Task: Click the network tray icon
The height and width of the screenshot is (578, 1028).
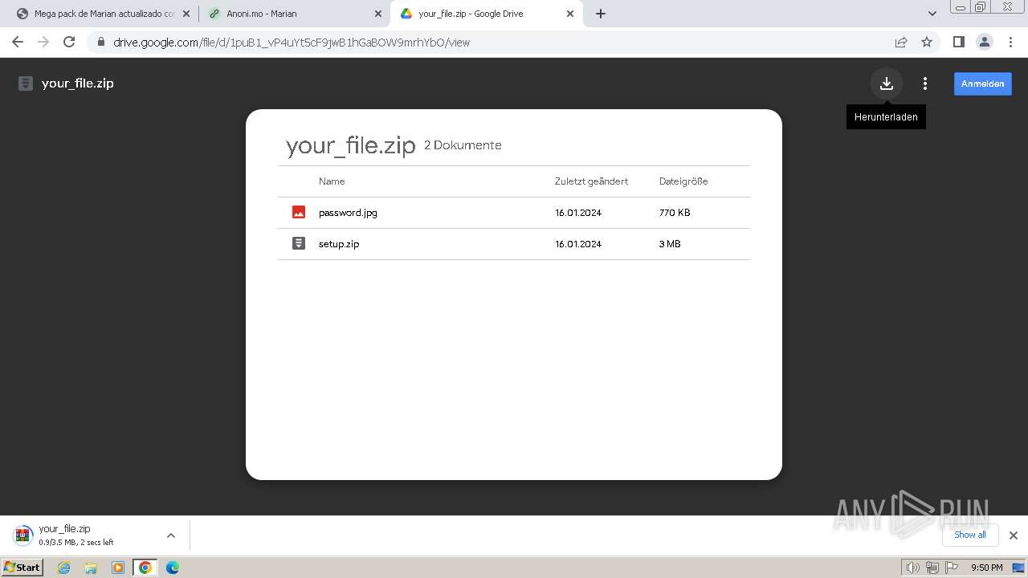Action: coord(932,568)
